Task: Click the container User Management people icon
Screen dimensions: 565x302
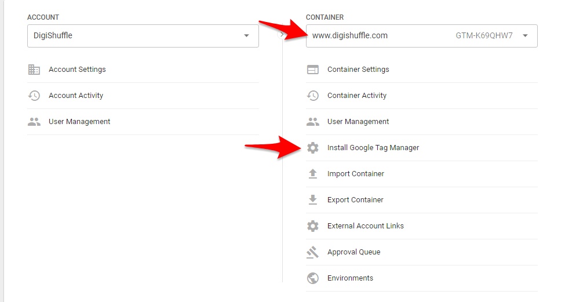Action: (x=313, y=122)
